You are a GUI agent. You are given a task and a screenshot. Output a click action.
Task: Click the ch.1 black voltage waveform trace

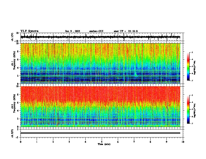coord(100,37)
